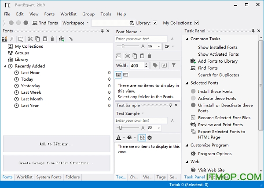Click the folder tree structure icon in the Fonts toolbar

click(71, 39)
